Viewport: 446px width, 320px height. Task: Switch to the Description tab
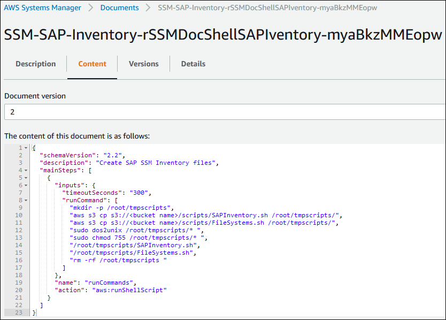coord(35,64)
